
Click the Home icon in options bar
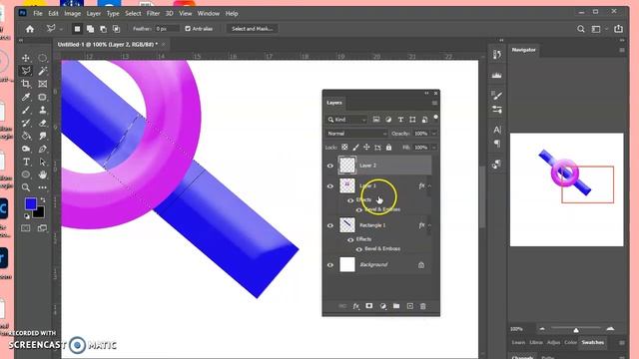29,29
